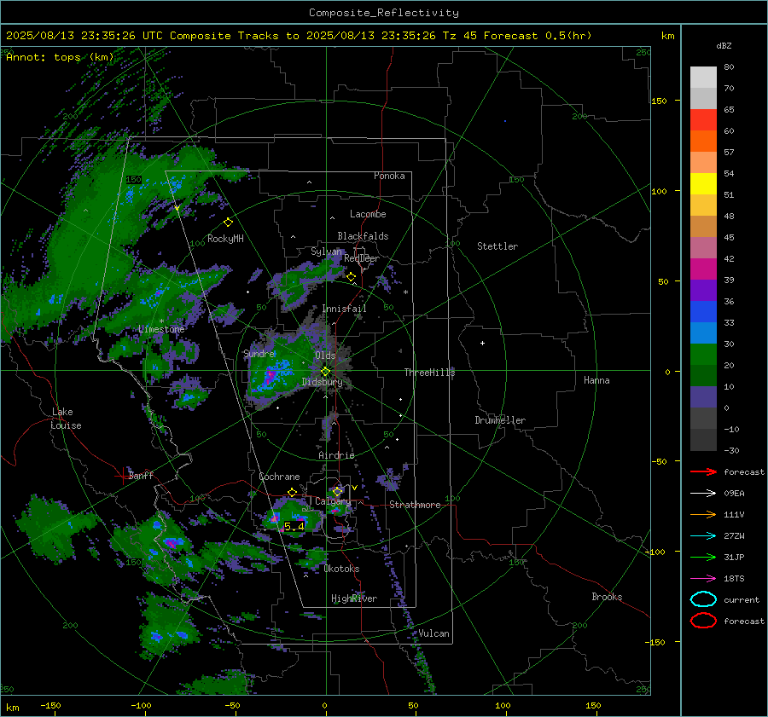This screenshot has height=717, width=768.
Task: Click the Sundre town label
Action: (259, 354)
